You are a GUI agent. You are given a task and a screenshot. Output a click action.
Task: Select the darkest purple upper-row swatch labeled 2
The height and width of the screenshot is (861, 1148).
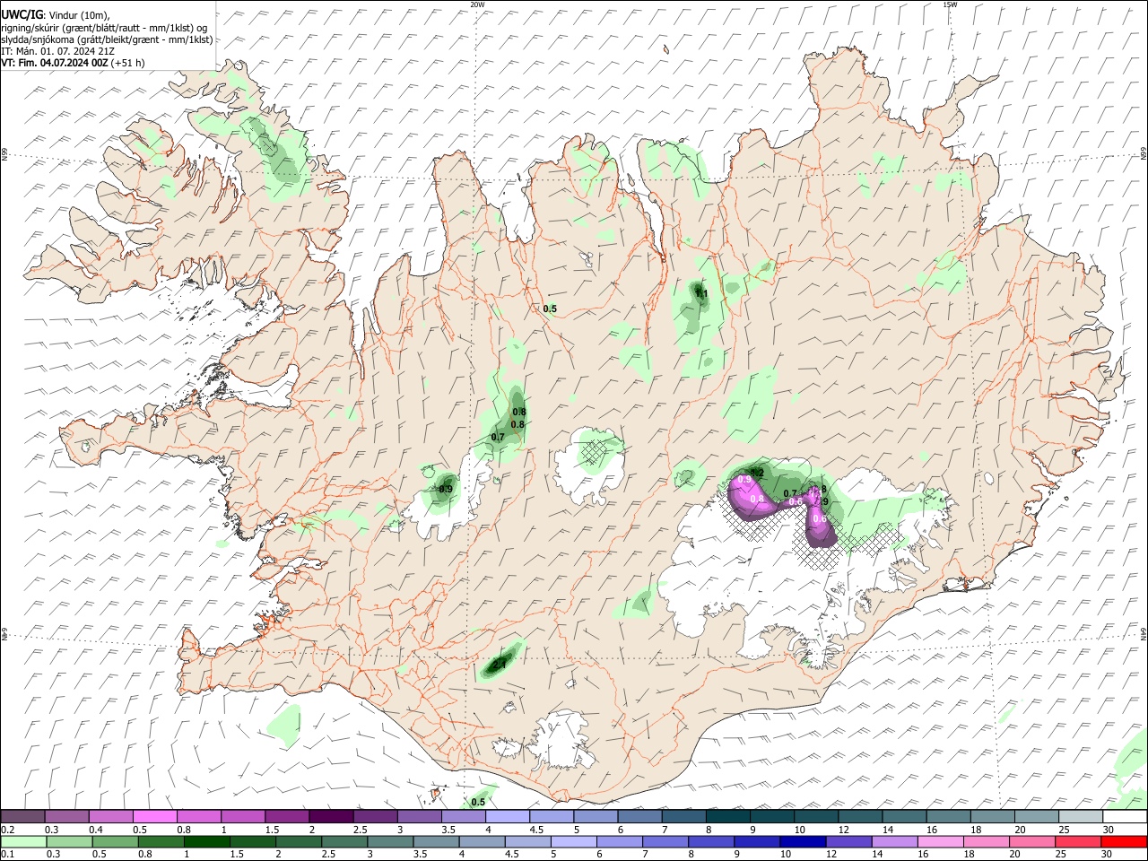[x=330, y=817]
